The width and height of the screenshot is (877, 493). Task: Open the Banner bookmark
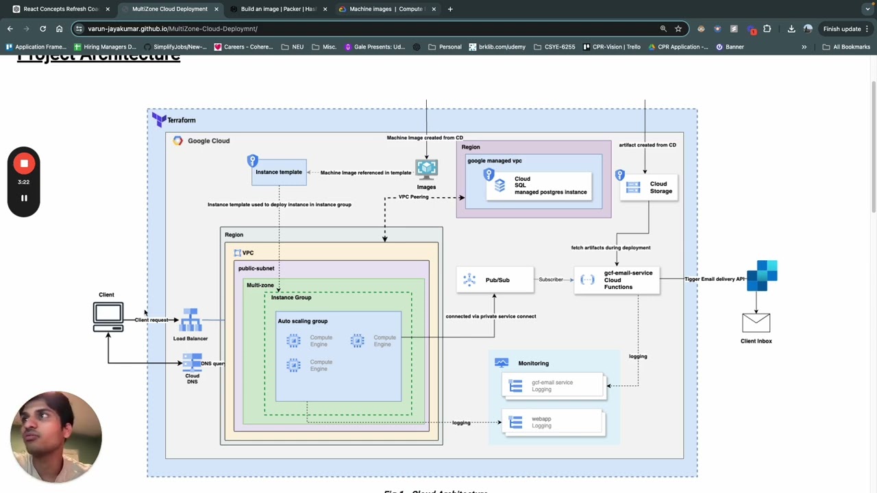730,47
